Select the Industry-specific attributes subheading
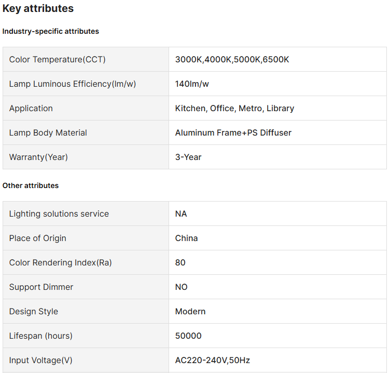Screen dimensions: 390x373 click(x=50, y=31)
